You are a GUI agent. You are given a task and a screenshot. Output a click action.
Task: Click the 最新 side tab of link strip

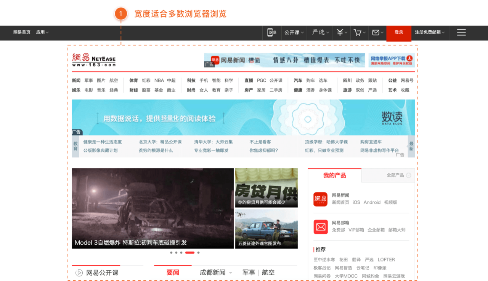point(411,146)
